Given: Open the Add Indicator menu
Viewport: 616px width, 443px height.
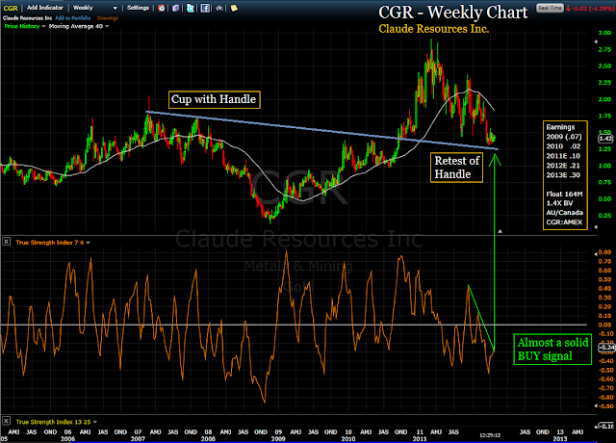Looking at the screenshot, I should pyautogui.click(x=45, y=8).
